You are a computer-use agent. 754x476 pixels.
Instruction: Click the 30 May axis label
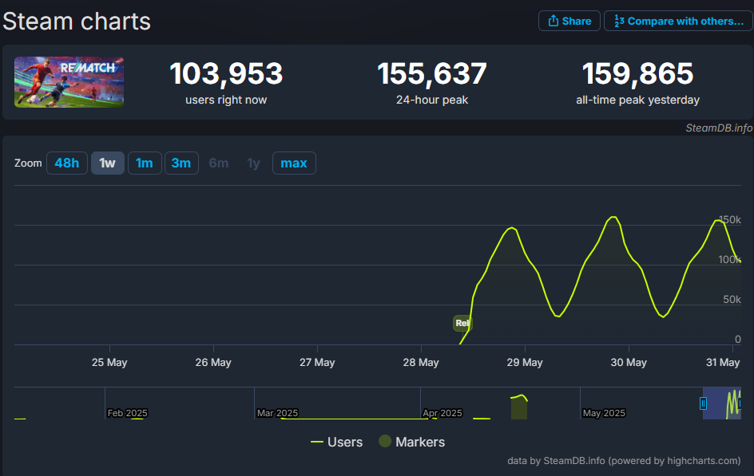click(x=629, y=362)
